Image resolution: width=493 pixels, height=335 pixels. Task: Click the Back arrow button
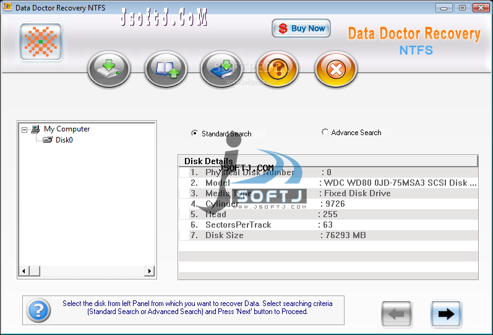coord(396,314)
